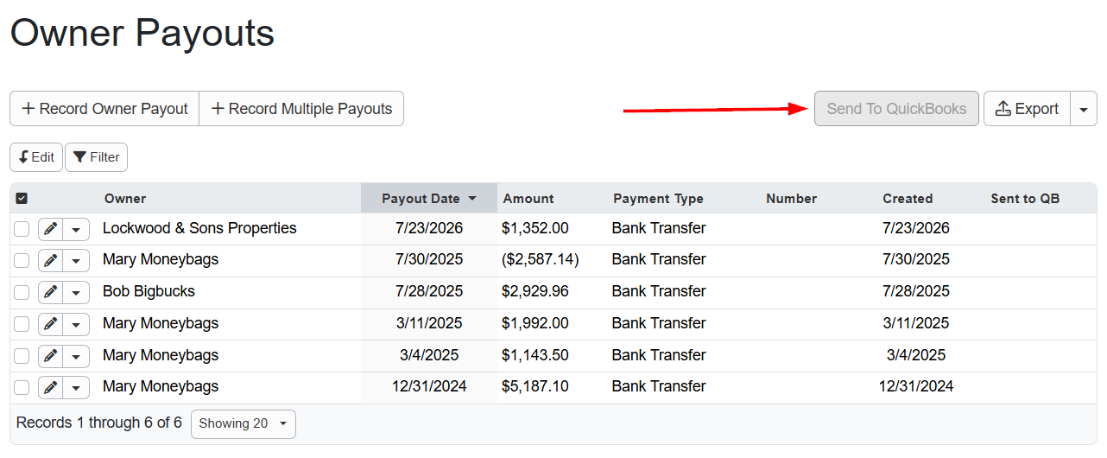Sort by Sent to QB column header
1107x458 pixels.
point(1025,199)
